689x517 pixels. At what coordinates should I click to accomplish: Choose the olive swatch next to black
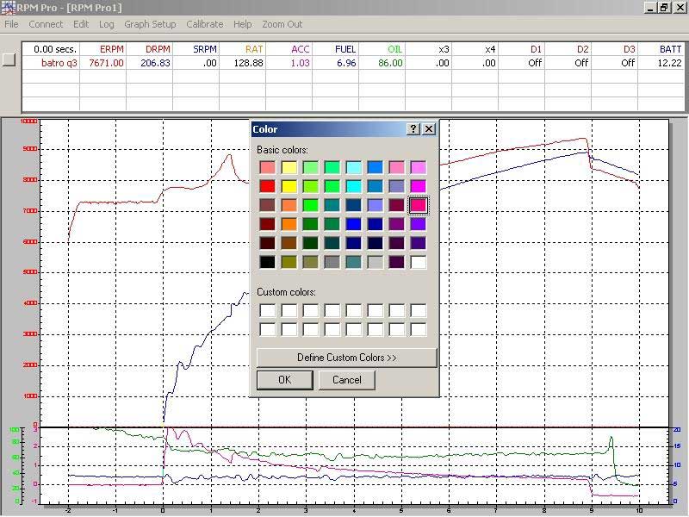point(289,262)
